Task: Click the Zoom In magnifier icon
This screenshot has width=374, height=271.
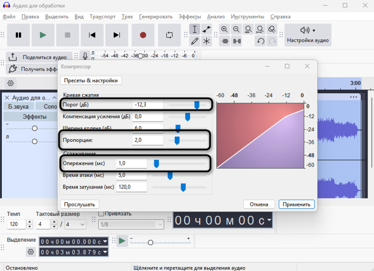Action: click(225, 30)
